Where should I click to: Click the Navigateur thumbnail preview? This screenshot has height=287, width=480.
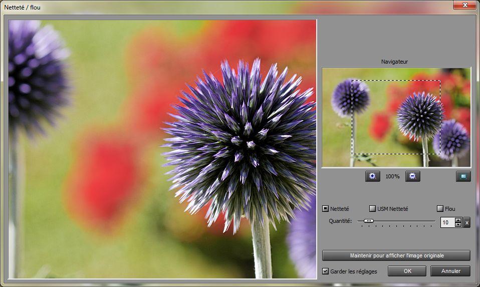pyautogui.click(x=396, y=117)
